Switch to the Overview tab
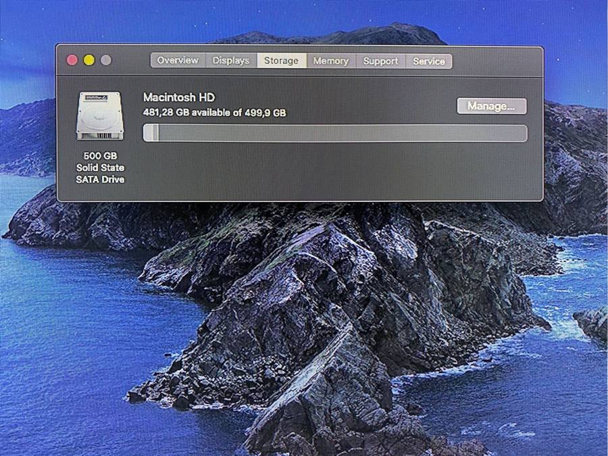 178,61
